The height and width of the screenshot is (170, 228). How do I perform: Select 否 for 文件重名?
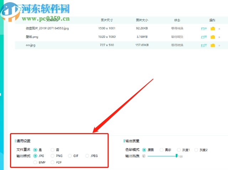tap(52, 150)
